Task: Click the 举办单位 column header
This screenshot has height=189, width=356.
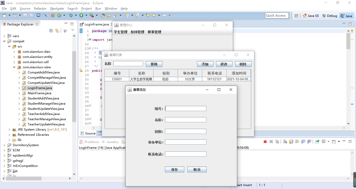Action: pos(190,73)
